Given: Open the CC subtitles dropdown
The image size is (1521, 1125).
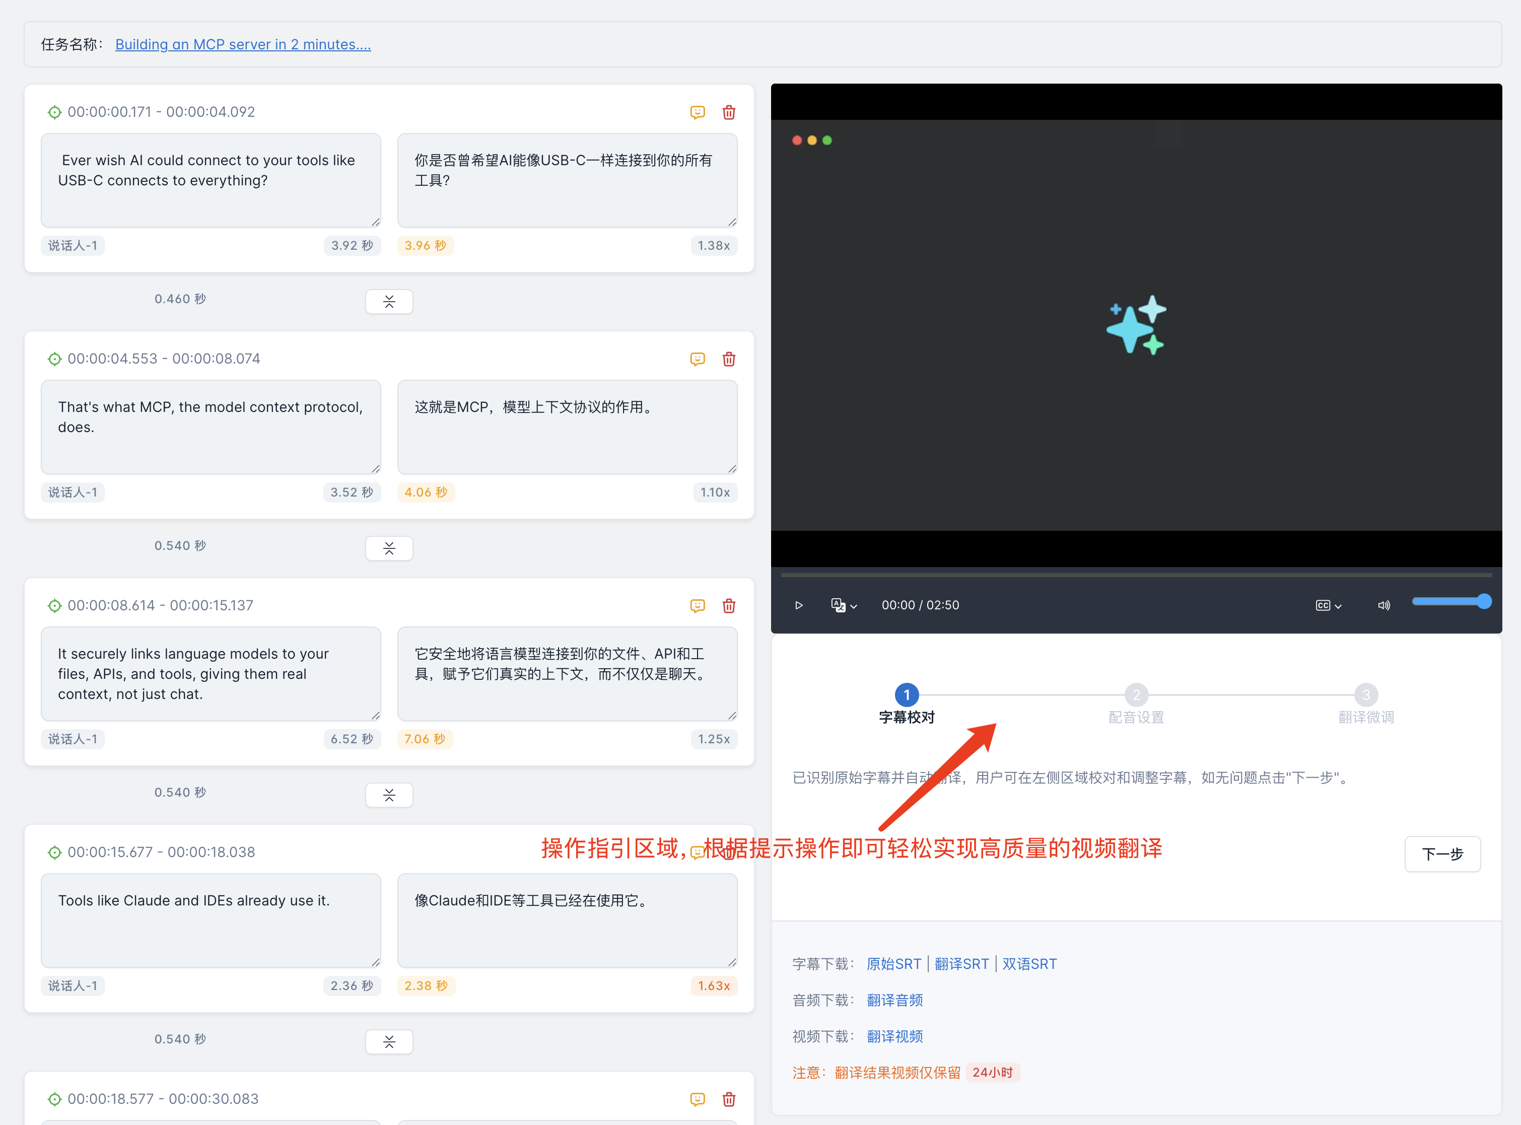Looking at the screenshot, I should tap(1328, 605).
